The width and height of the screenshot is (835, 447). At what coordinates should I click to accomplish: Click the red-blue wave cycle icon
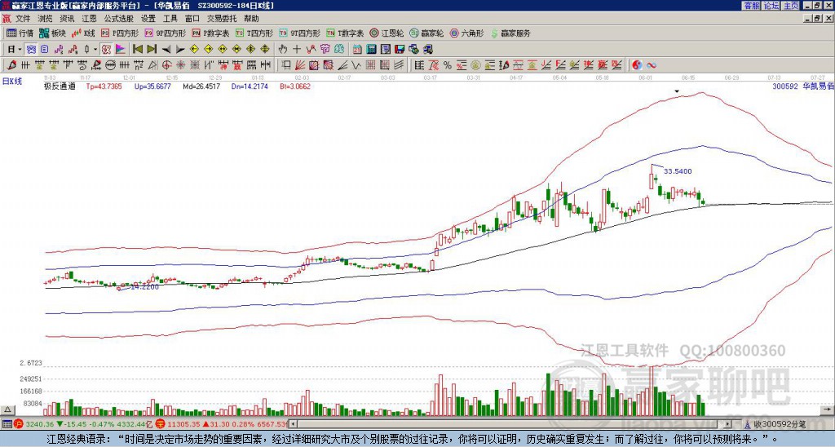651,65
